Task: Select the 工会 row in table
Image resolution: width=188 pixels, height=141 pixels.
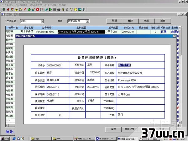Action: click(10, 120)
